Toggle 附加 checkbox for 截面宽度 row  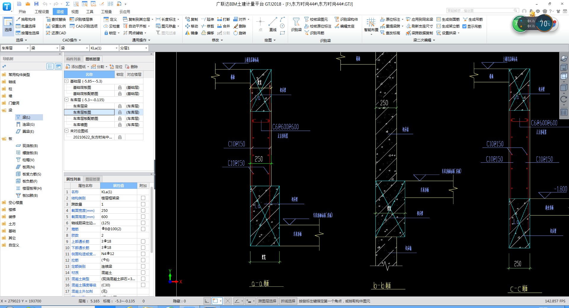143,210
